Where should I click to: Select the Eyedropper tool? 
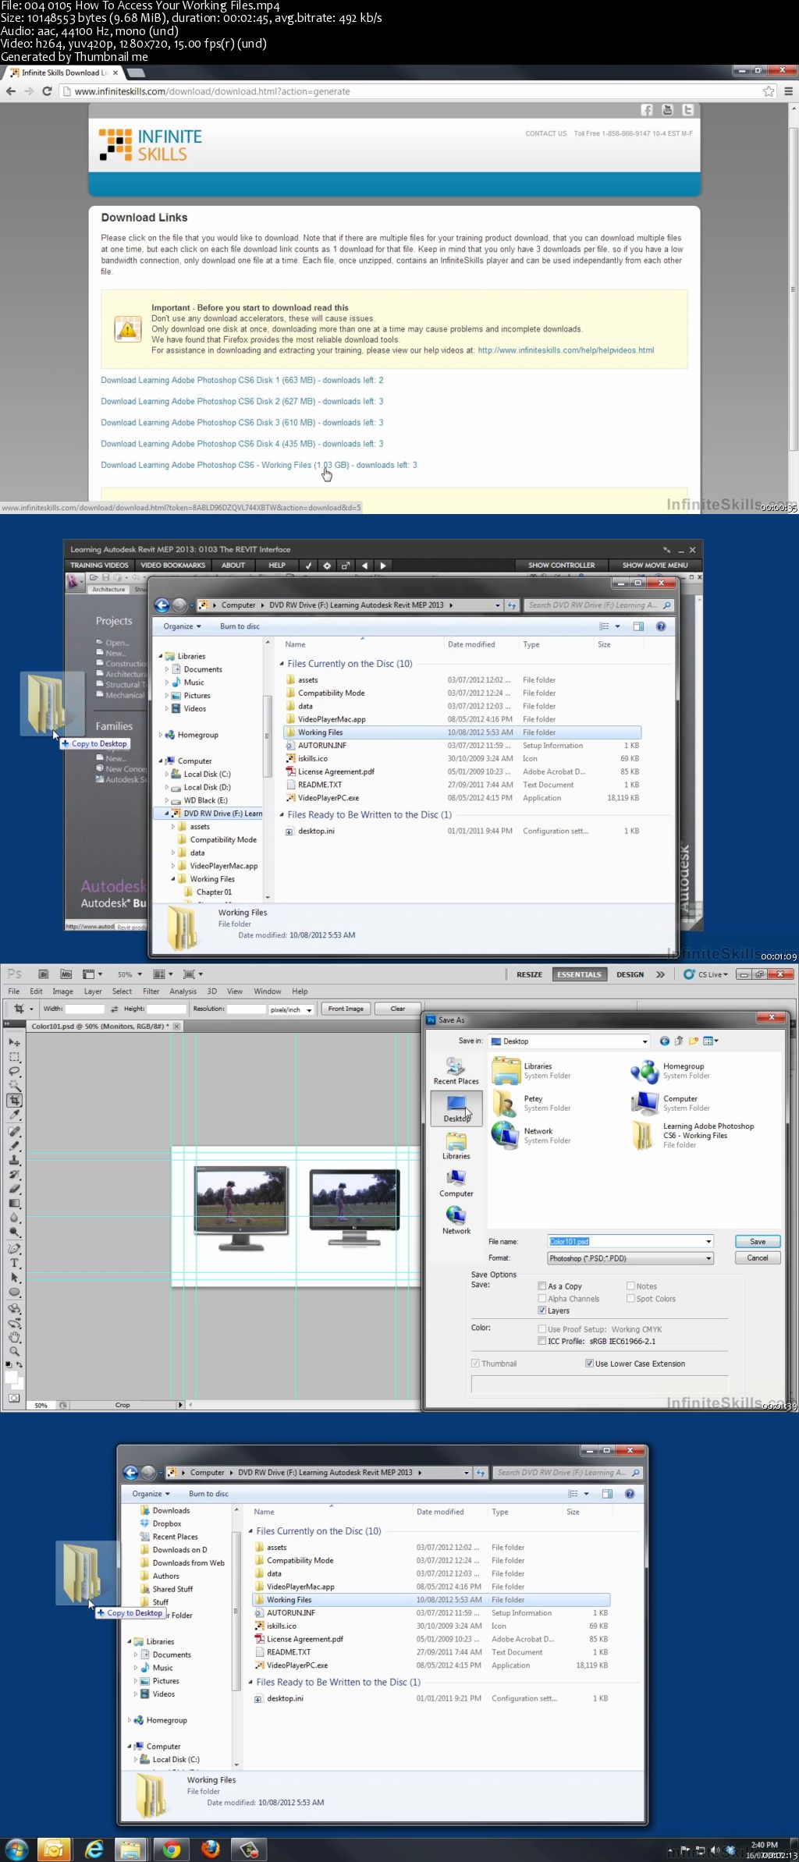14,1114
